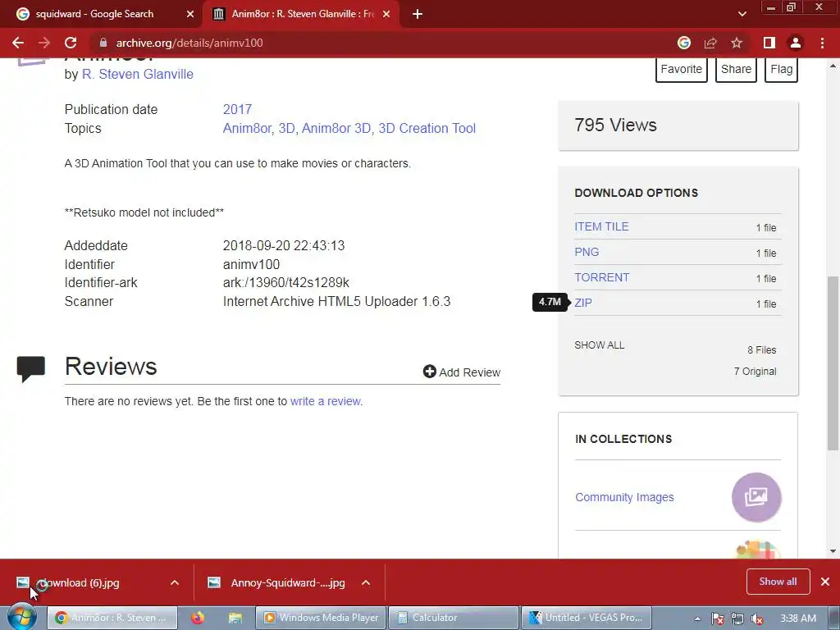Click the Favorite button
This screenshot has width=840, height=630.
point(682,69)
